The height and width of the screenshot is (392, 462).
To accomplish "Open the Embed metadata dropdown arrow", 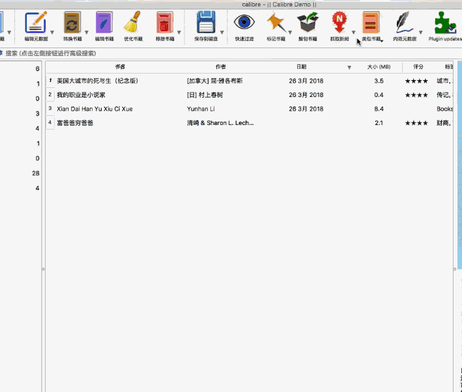I will [x=421, y=33].
